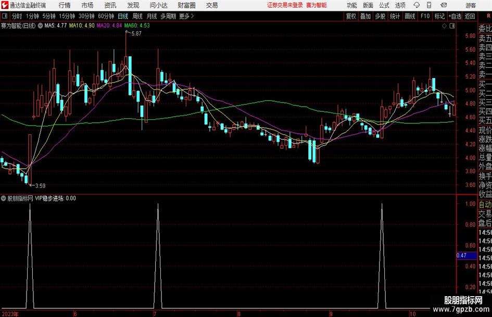Click the 2023年 timeline label
Viewport: 492px width, 317px height.
(10, 314)
